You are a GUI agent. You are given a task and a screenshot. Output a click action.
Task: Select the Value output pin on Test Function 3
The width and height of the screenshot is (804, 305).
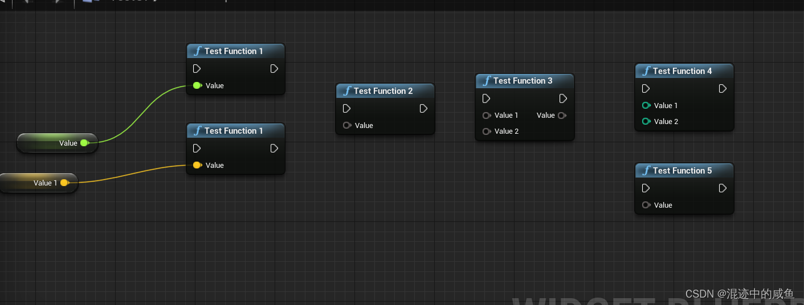pos(562,116)
